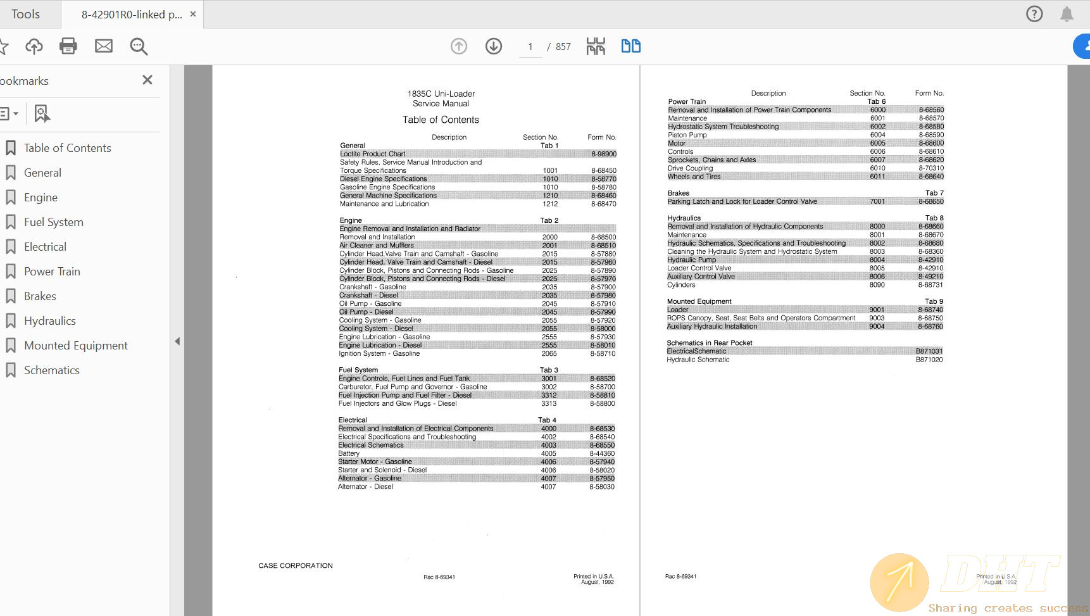This screenshot has height=616, width=1090.
Task: Open the Fuel System bookmark
Action: 54,222
